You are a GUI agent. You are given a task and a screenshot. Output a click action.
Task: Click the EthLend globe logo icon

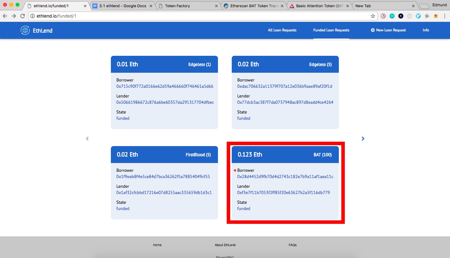click(25, 30)
